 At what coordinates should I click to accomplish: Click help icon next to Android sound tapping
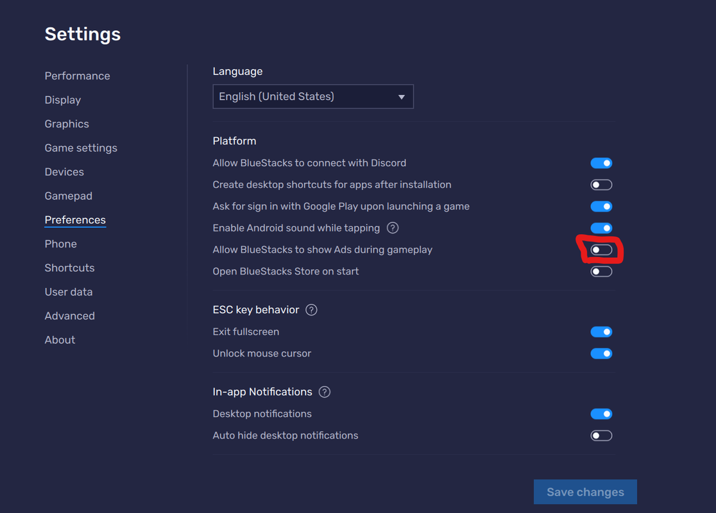[x=392, y=228]
